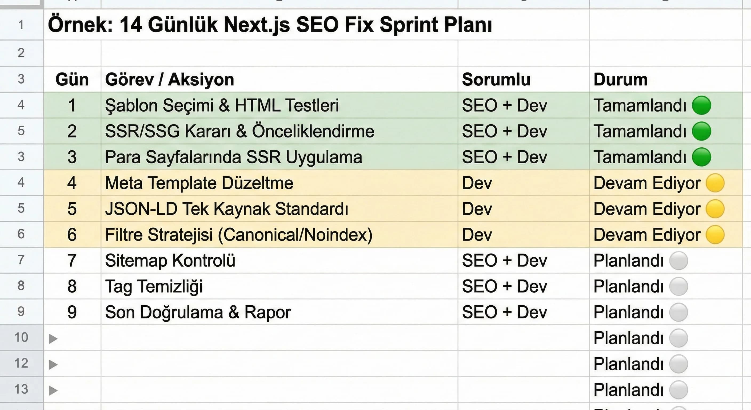Click green dot in Para Sayfalarında SSR row
The width and height of the screenshot is (751, 410).
[701, 157]
